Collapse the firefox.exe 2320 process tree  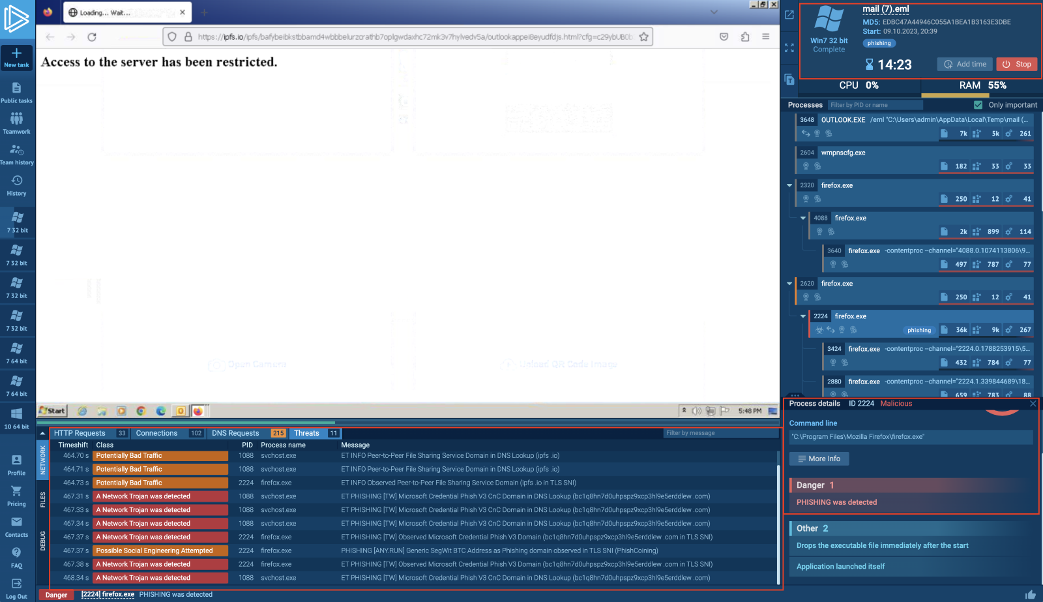click(x=789, y=186)
